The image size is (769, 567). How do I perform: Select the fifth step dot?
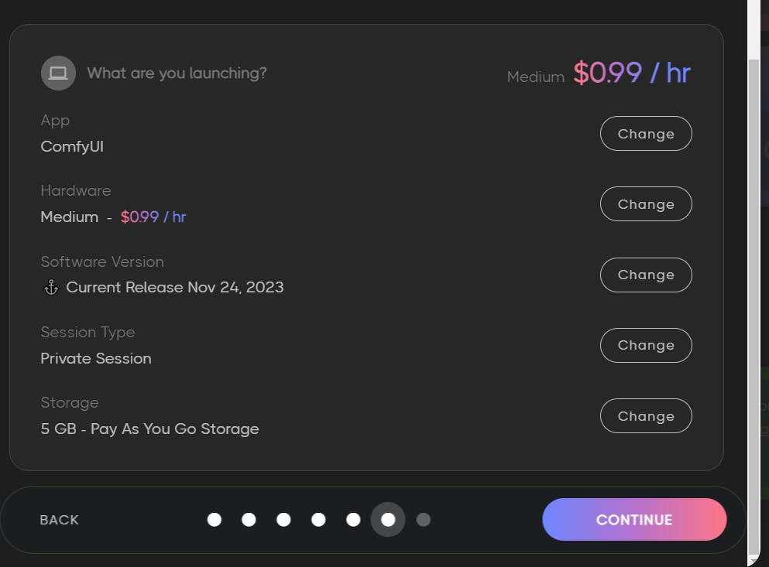(353, 520)
